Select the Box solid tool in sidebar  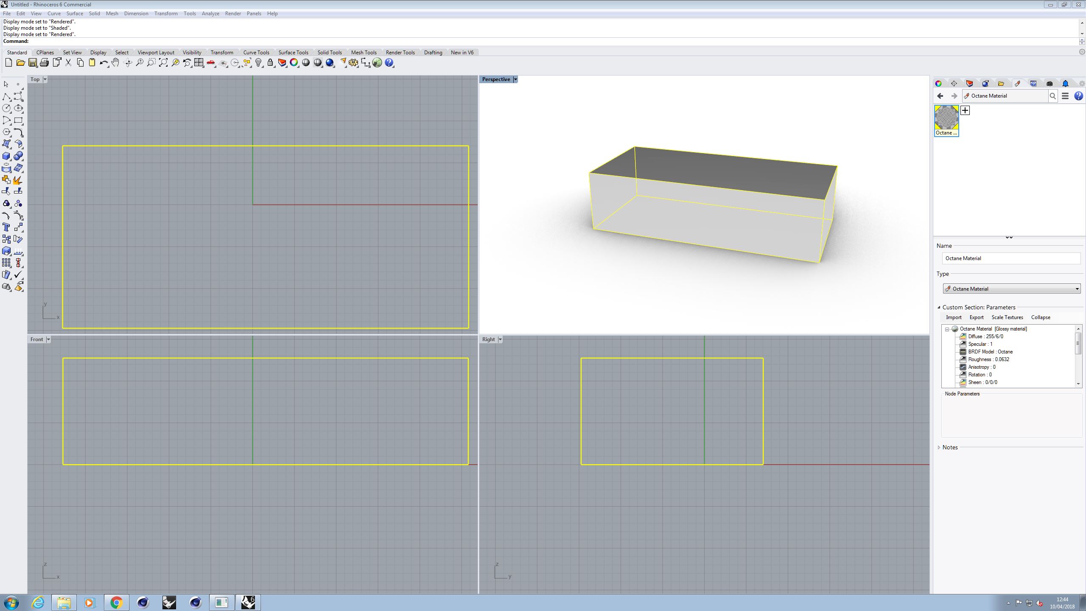click(x=6, y=156)
